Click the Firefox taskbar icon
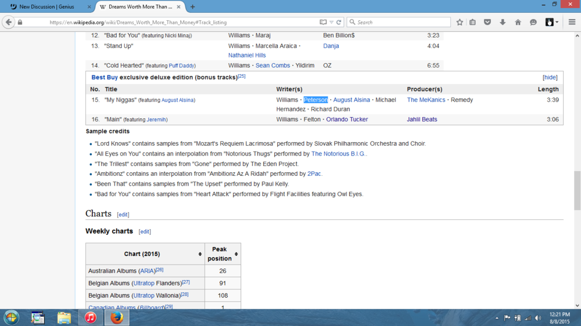 click(x=117, y=317)
